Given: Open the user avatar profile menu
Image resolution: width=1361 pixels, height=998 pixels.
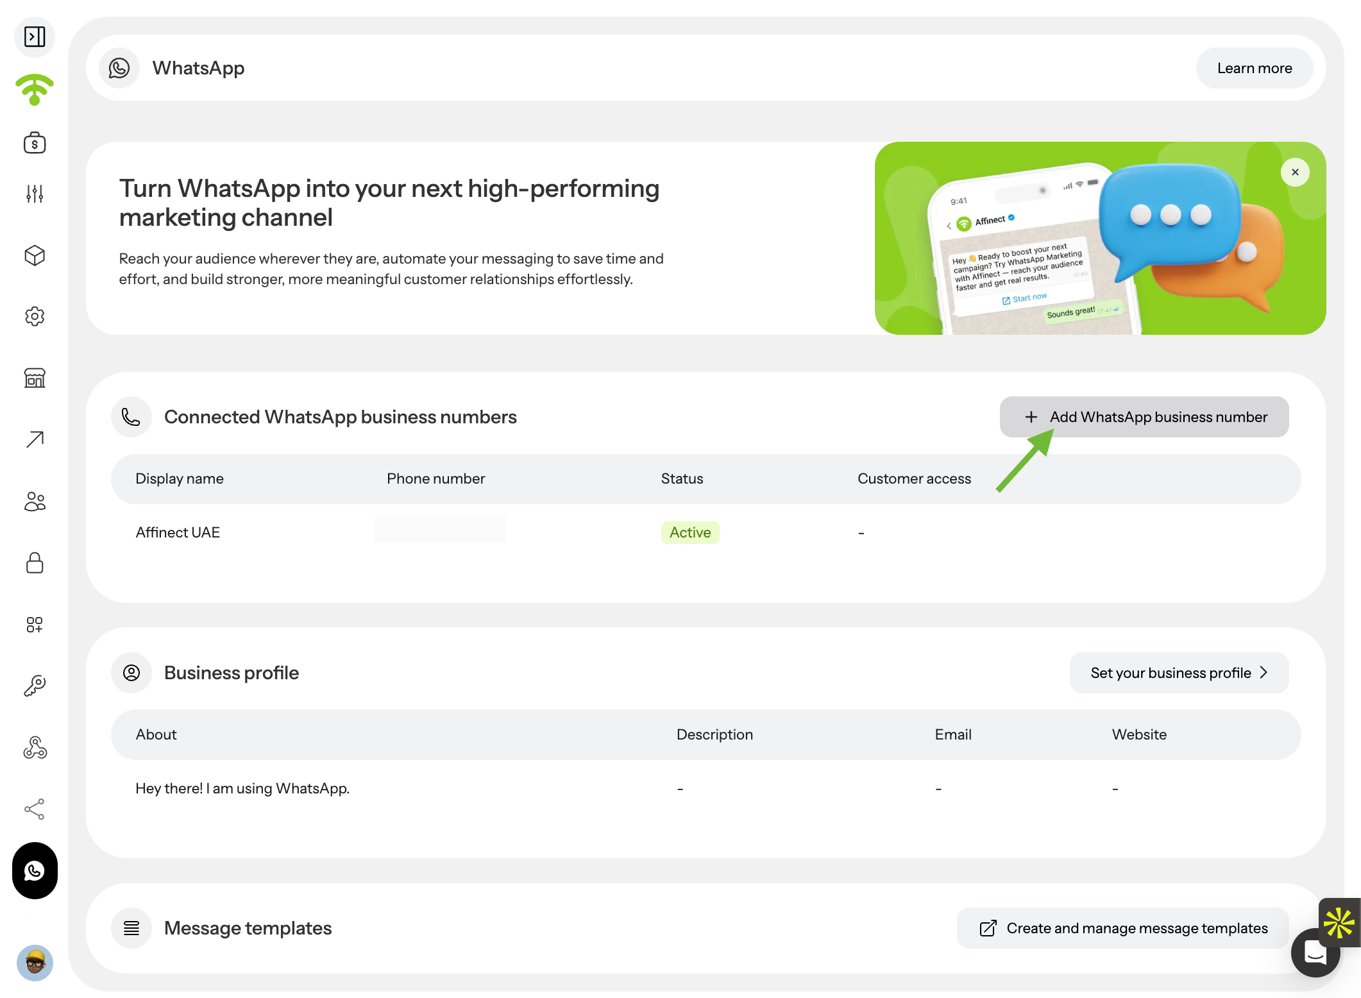Looking at the screenshot, I should pos(35,963).
